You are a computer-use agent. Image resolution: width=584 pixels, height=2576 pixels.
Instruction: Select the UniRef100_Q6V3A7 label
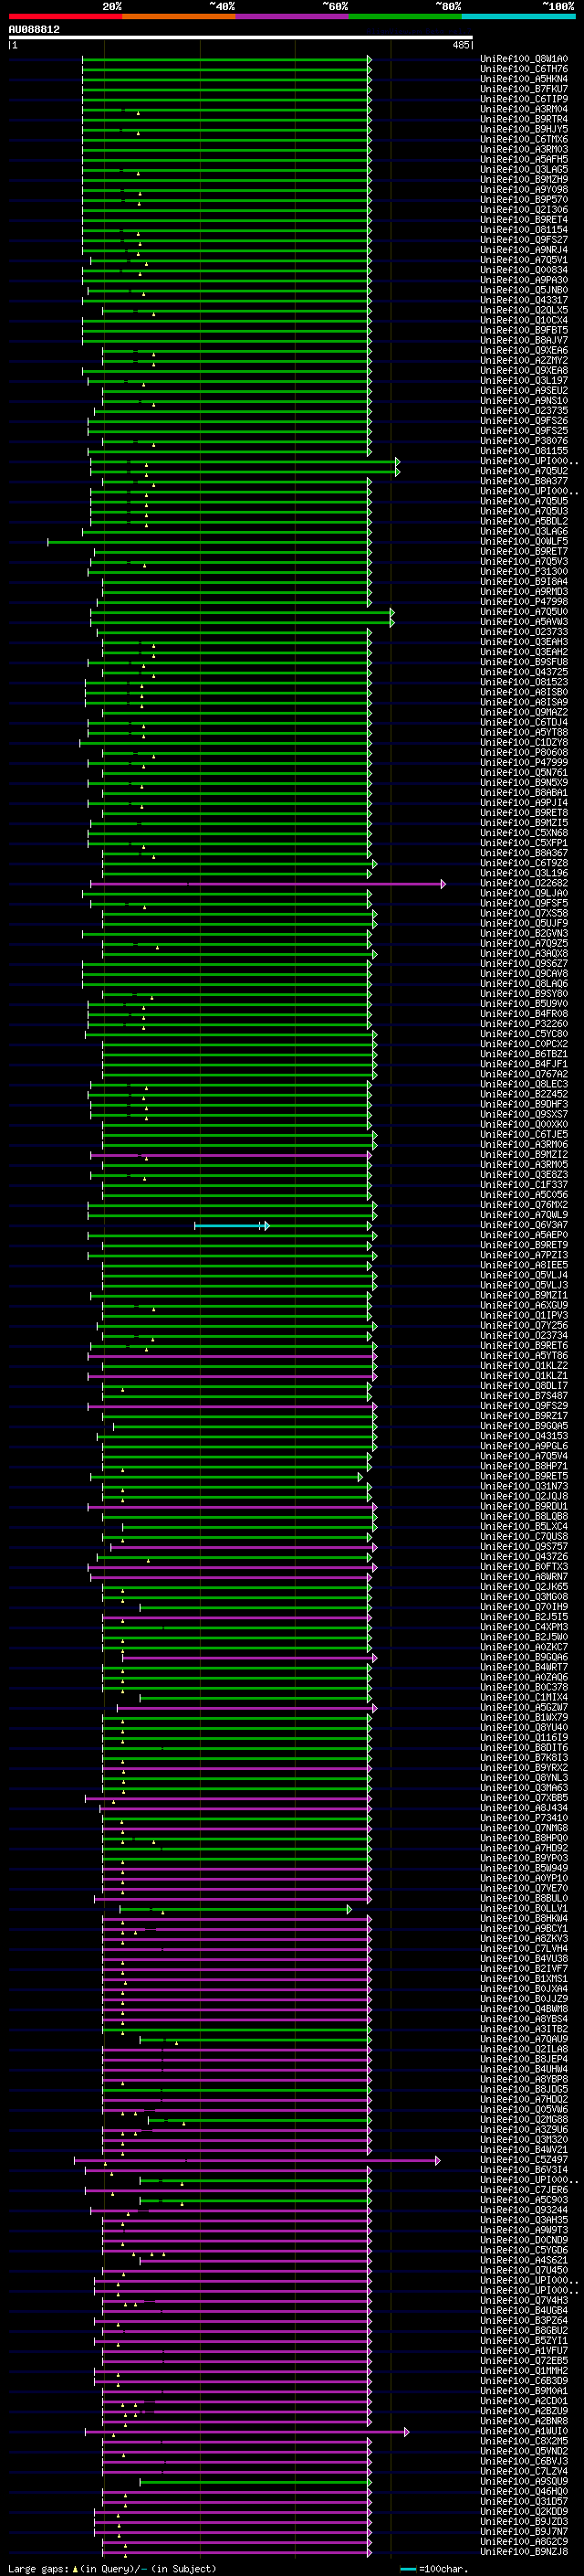click(x=524, y=1225)
